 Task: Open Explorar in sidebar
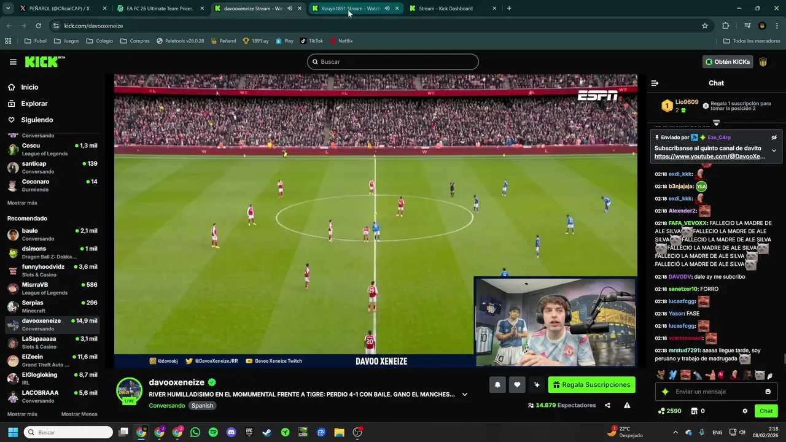(28, 104)
